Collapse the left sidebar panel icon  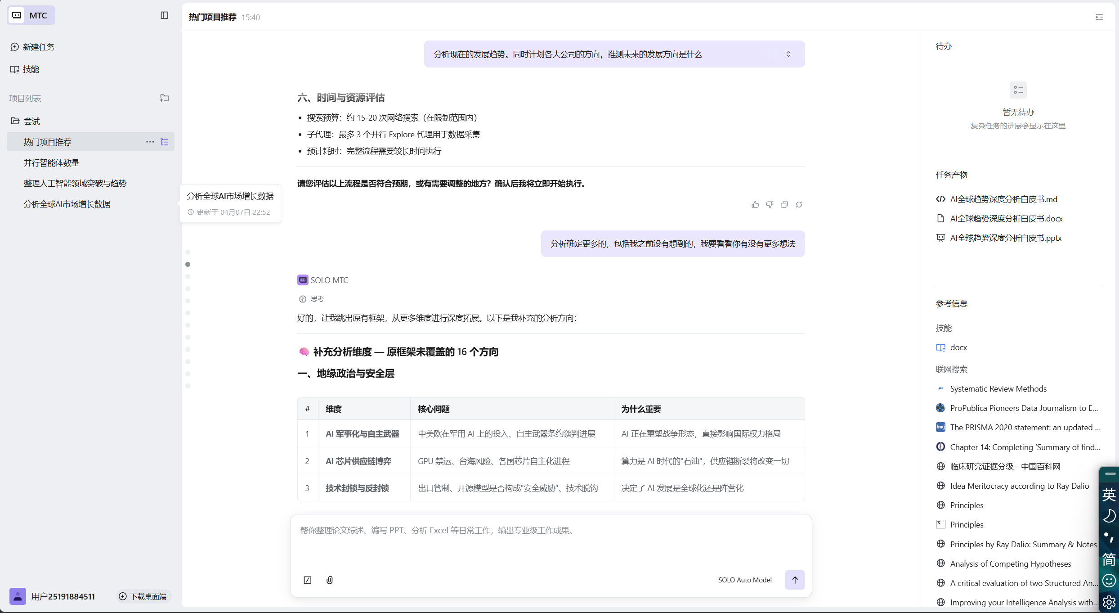(x=164, y=15)
